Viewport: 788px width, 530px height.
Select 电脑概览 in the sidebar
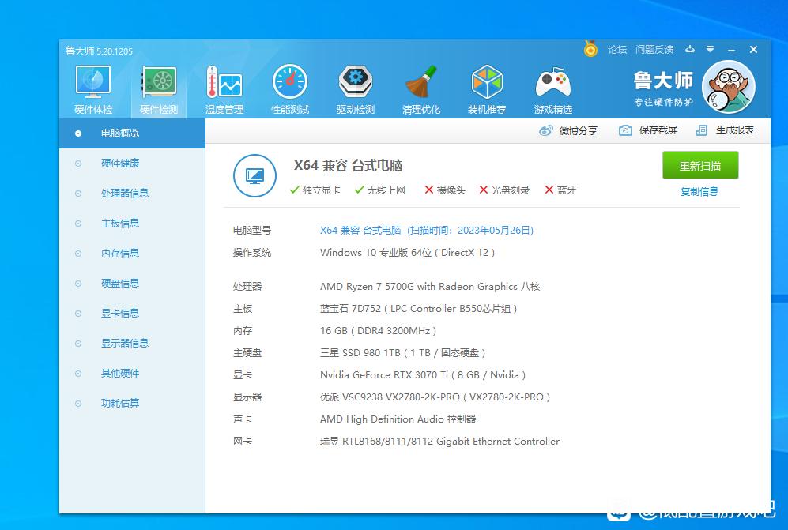132,133
